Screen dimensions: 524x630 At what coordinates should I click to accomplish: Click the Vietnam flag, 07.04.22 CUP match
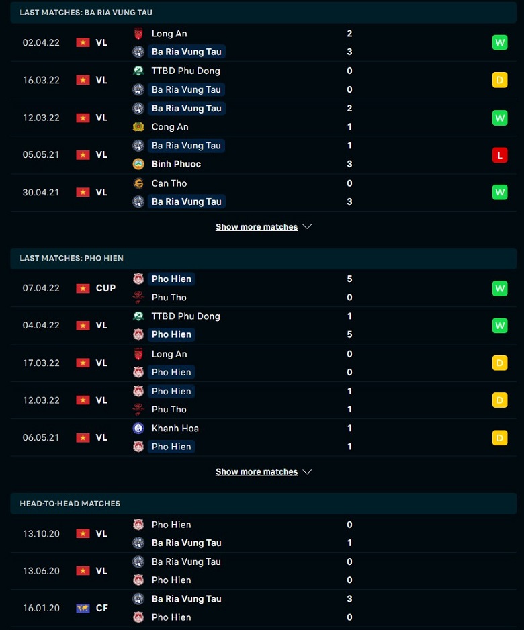pos(83,289)
